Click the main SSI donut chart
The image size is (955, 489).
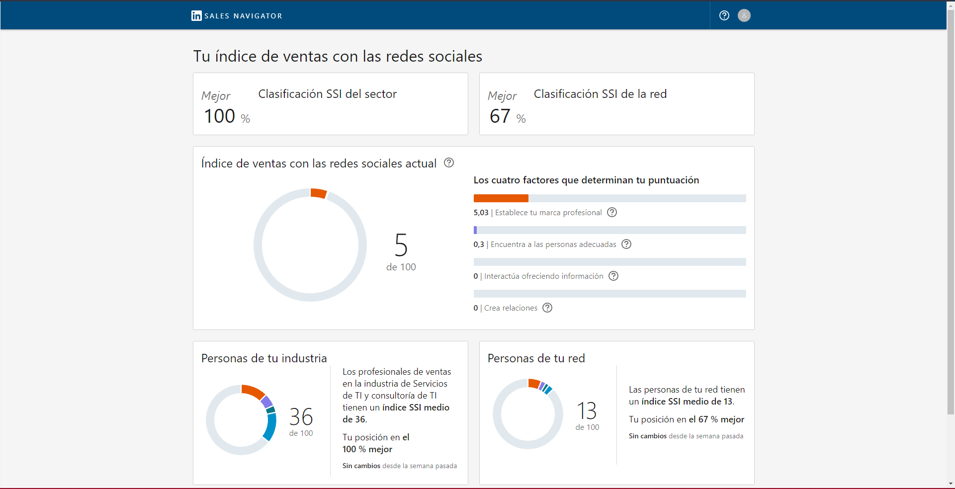[x=310, y=244]
